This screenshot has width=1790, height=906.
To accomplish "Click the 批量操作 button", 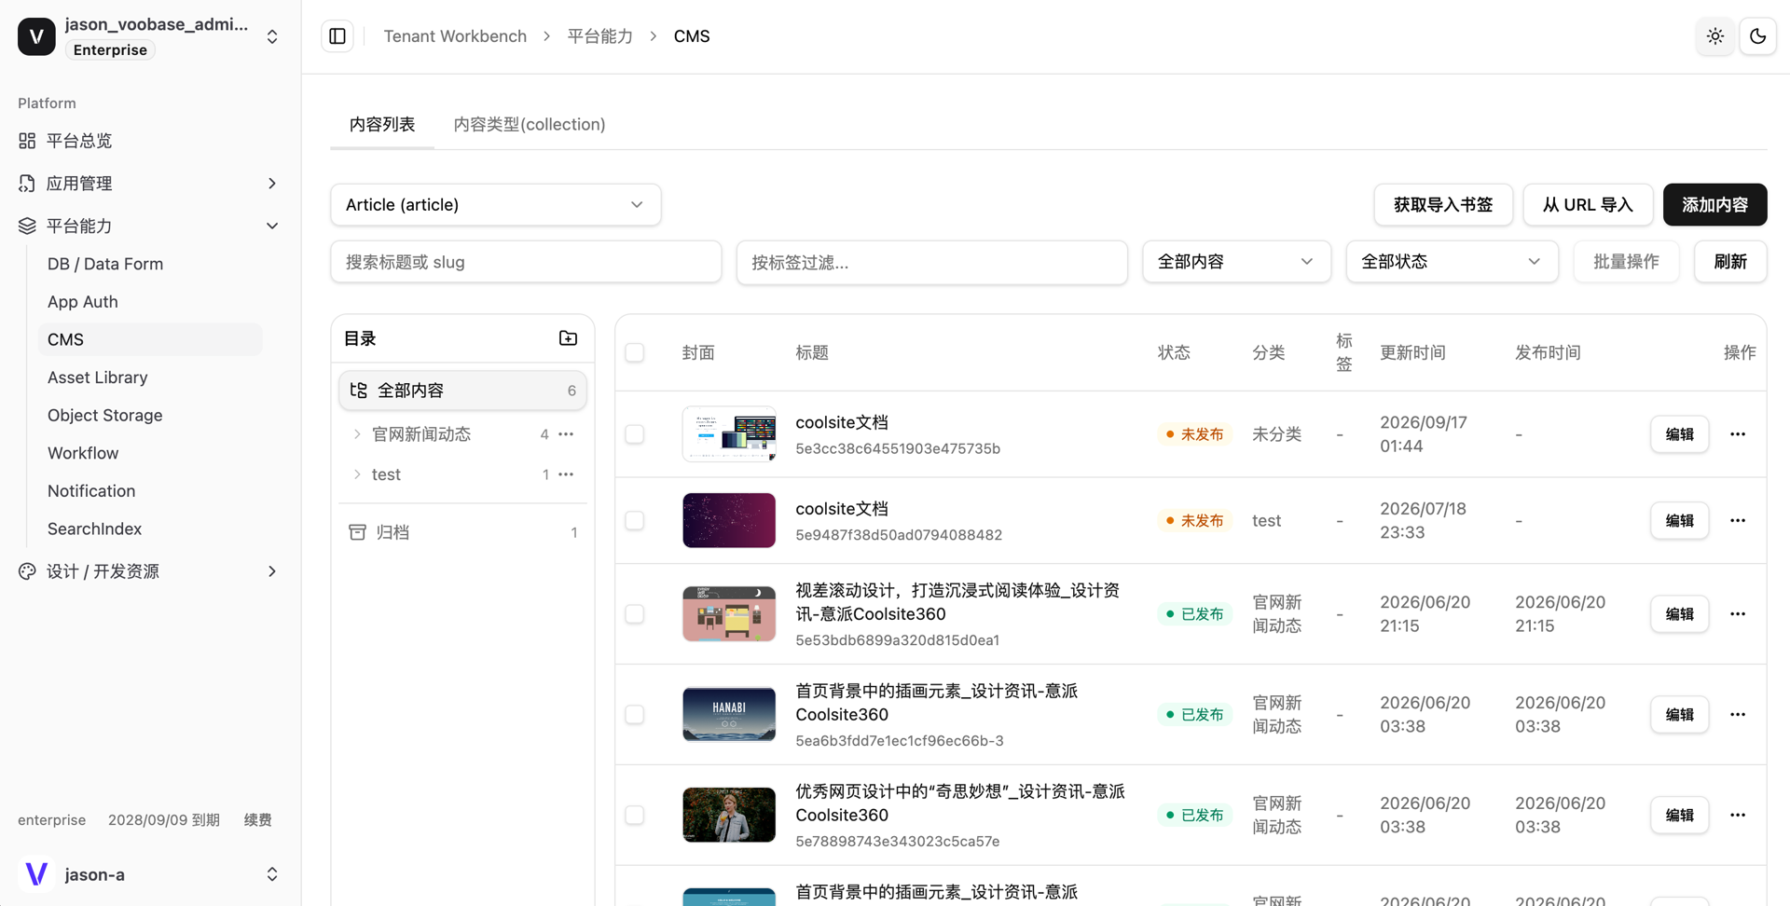I will pos(1626,262).
